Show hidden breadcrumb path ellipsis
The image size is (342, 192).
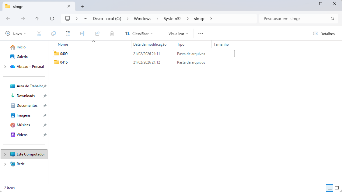[85, 19]
